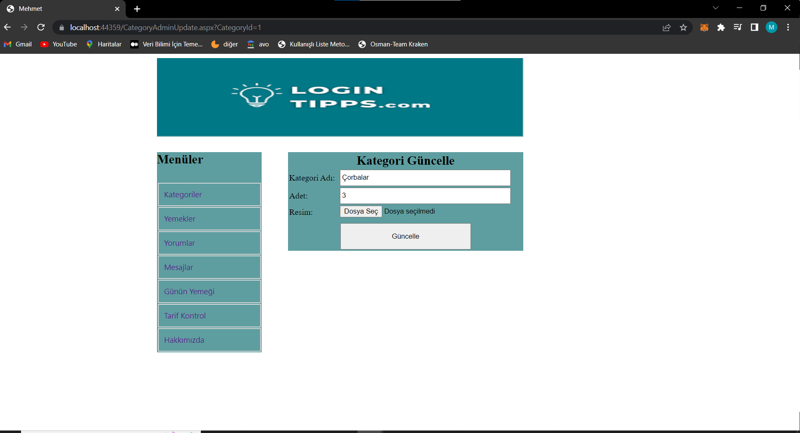Click the Login Tipps banner logo
This screenshot has height=433, width=800.
340,97
